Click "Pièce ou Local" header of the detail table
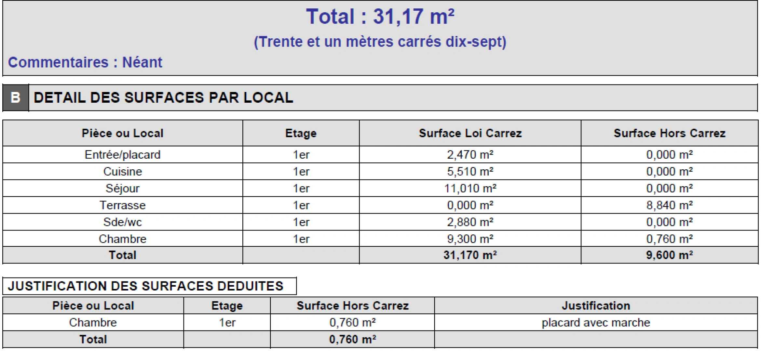761x351 pixels. point(123,133)
